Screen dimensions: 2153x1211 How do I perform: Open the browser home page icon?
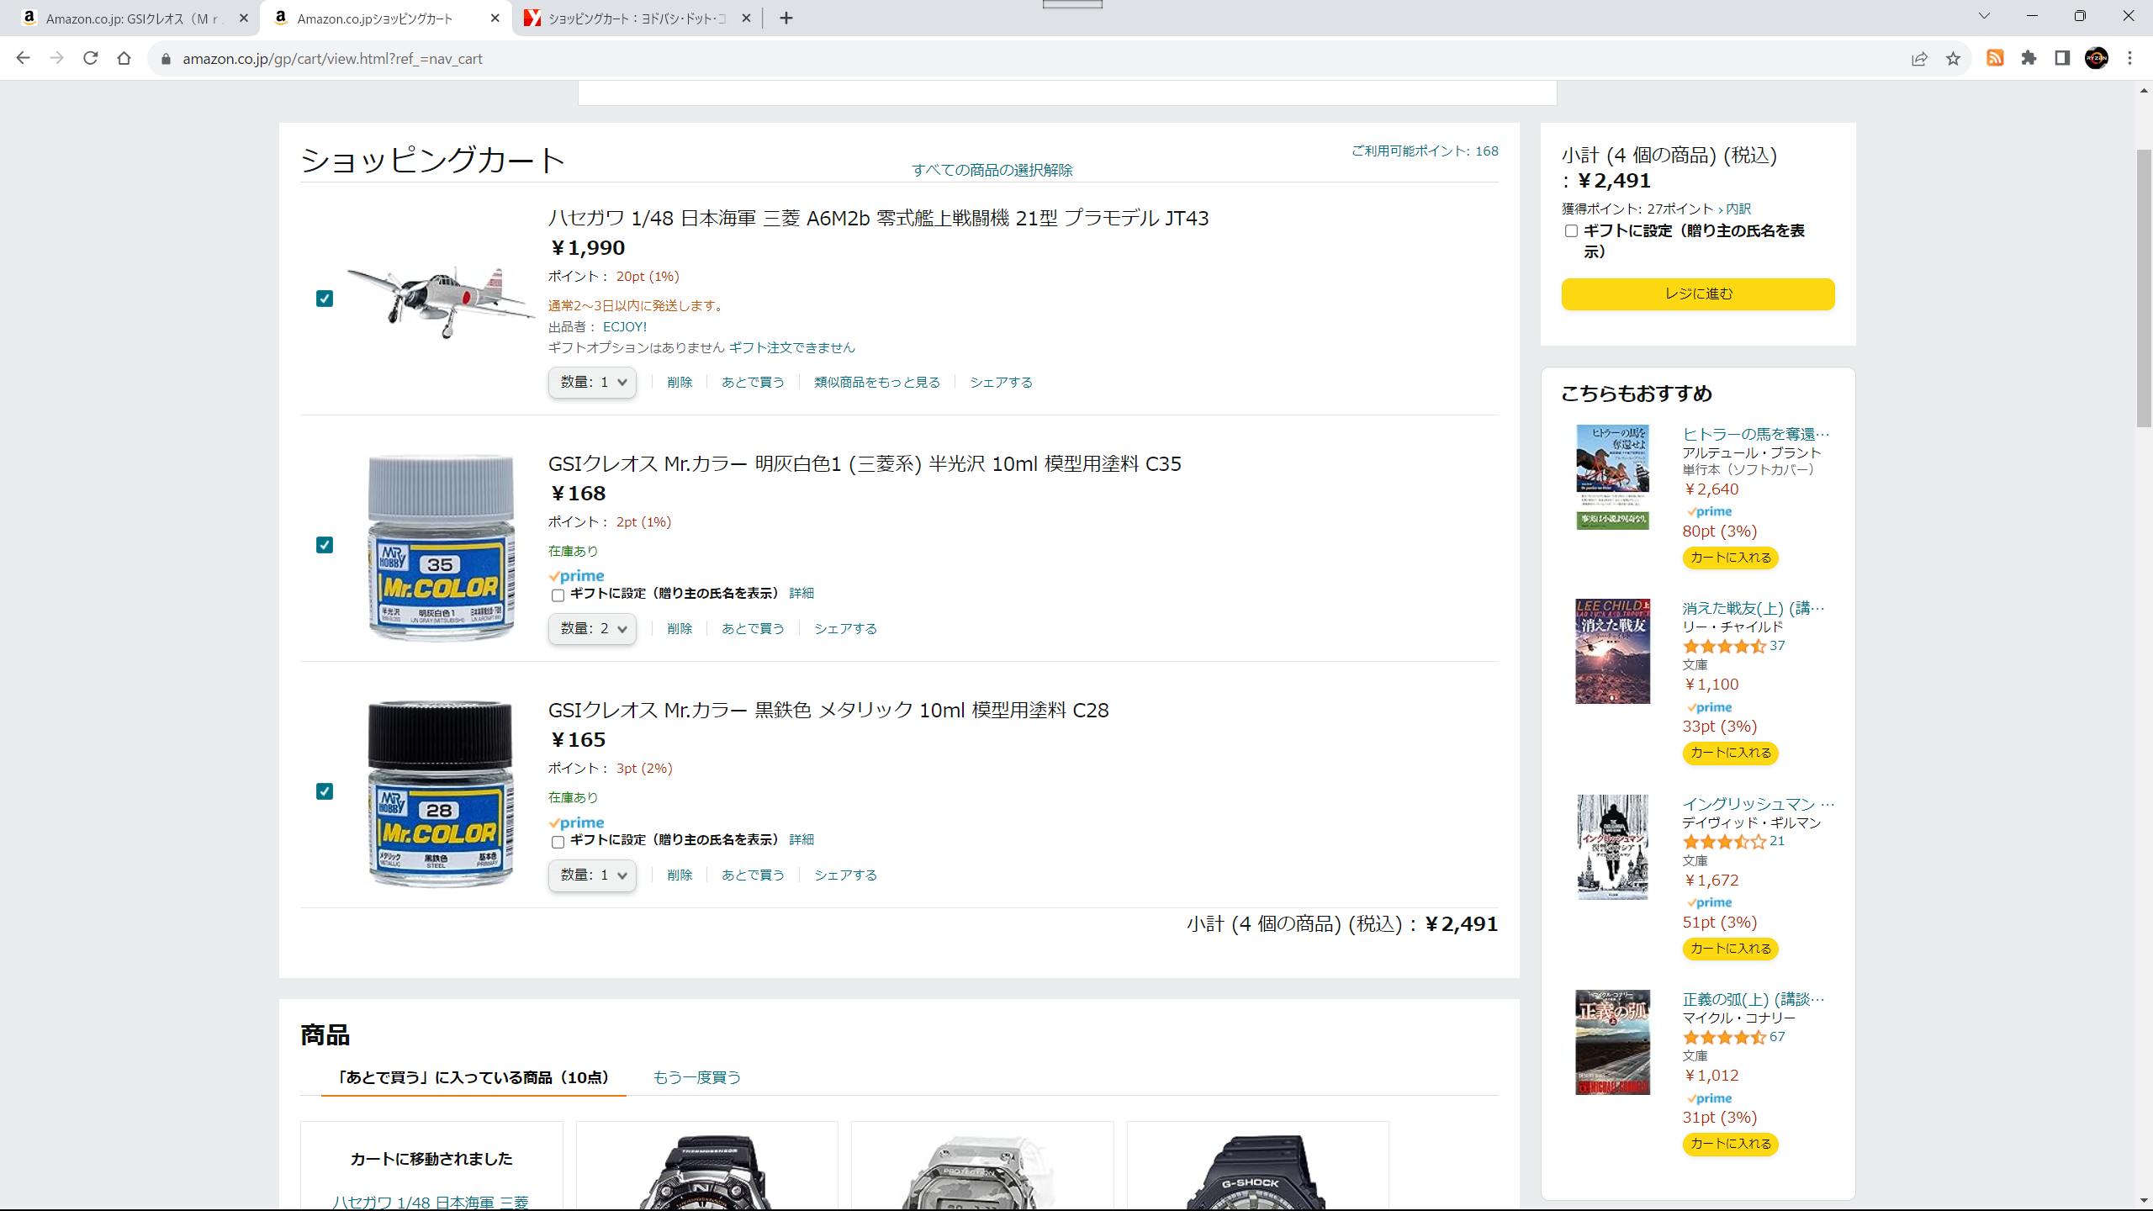click(x=124, y=58)
